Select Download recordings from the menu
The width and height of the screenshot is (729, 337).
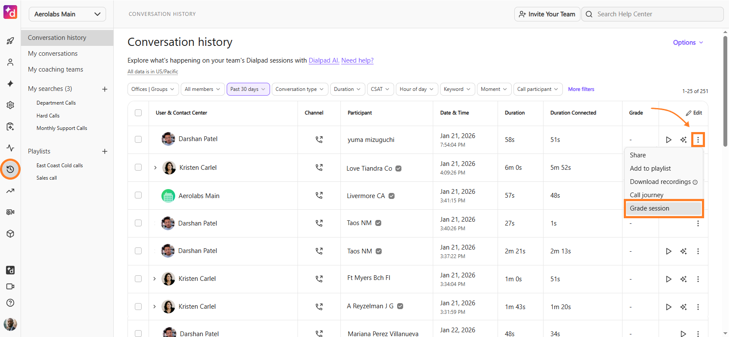(664, 182)
